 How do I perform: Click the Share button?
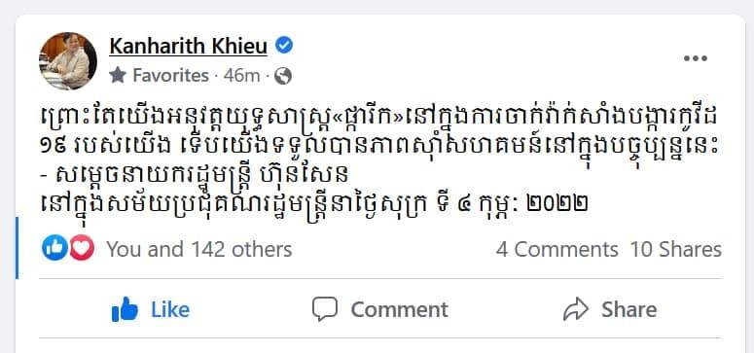click(x=610, y=309)
